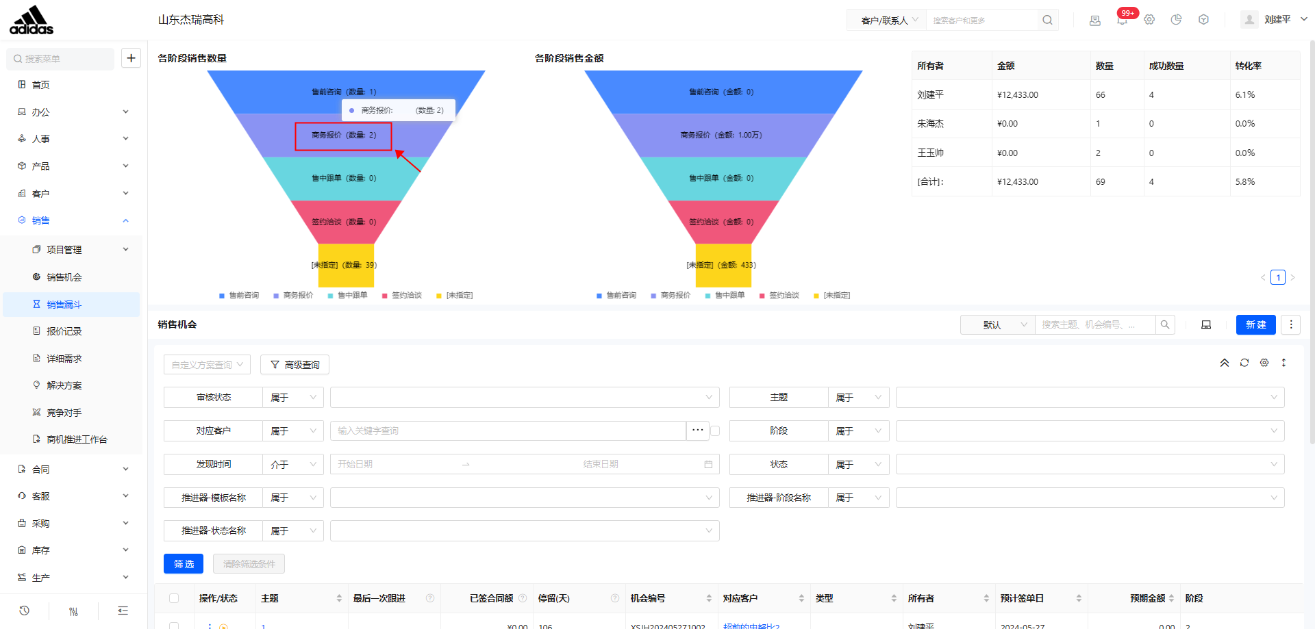Toggle 售前咨询 legend in quantity funnel
1315x629 pixels.
coord(239,296)
